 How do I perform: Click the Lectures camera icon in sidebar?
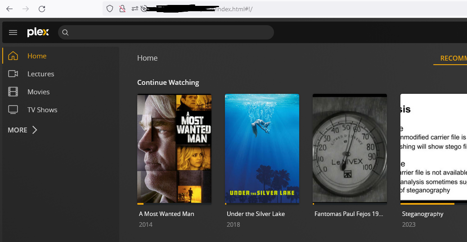click(13, 74)
